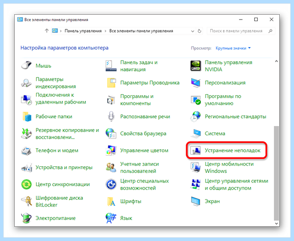The height and width of the screenshot is (241, 294).
Task: Open Панель задач и навигация icon
Action: click(111, 66)
